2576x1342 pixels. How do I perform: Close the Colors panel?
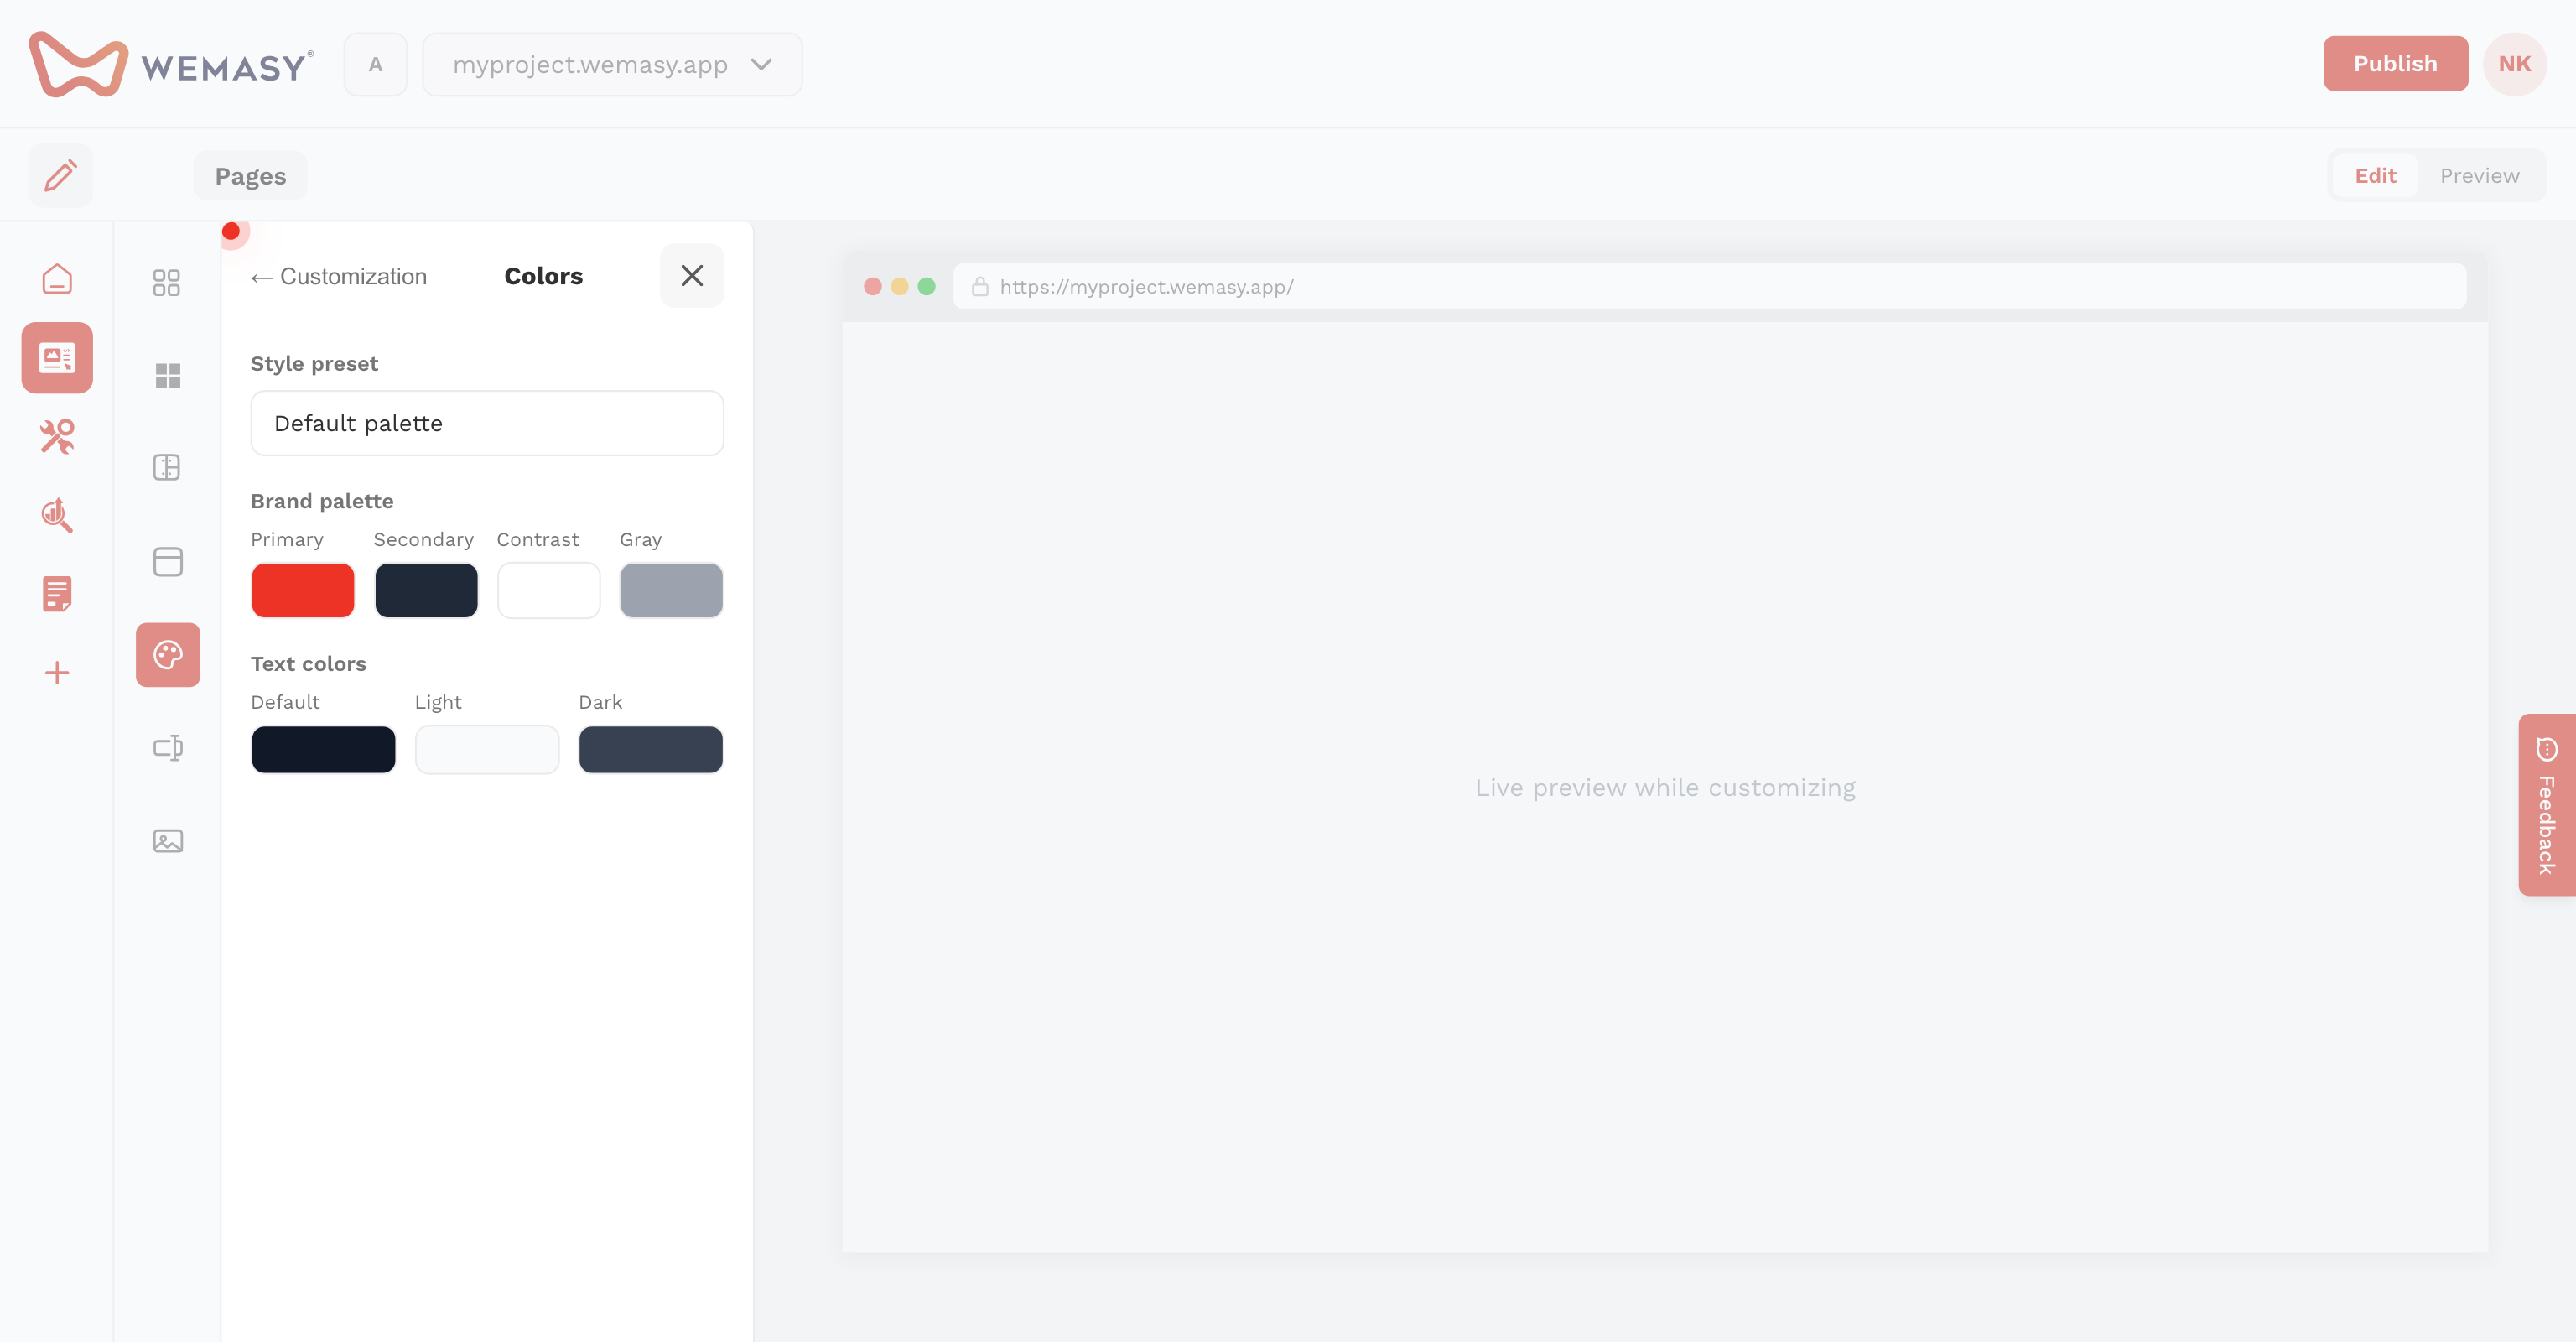point(692,275)
